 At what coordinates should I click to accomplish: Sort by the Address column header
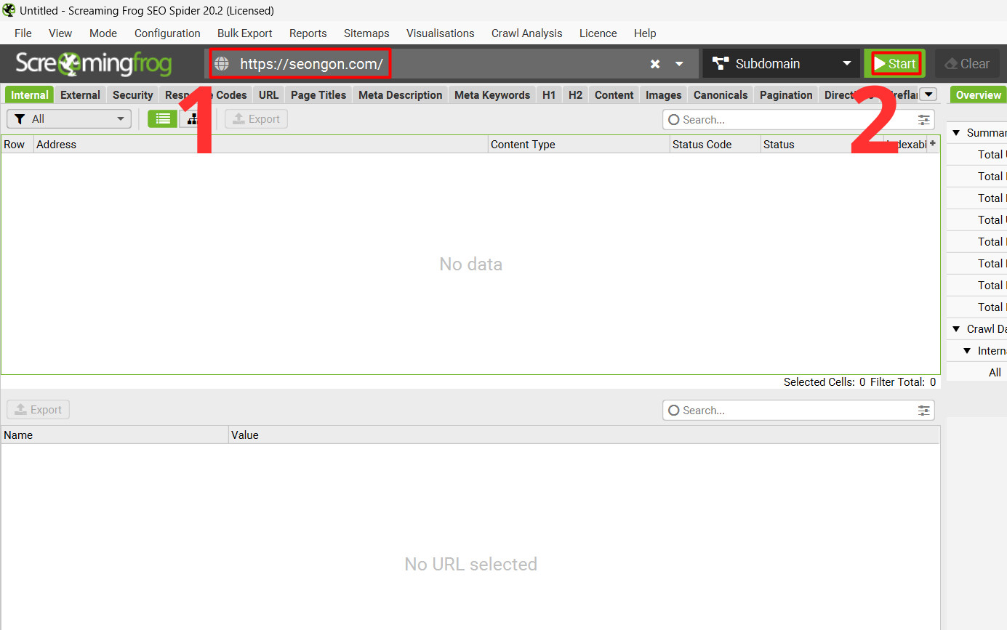point(261,145)
